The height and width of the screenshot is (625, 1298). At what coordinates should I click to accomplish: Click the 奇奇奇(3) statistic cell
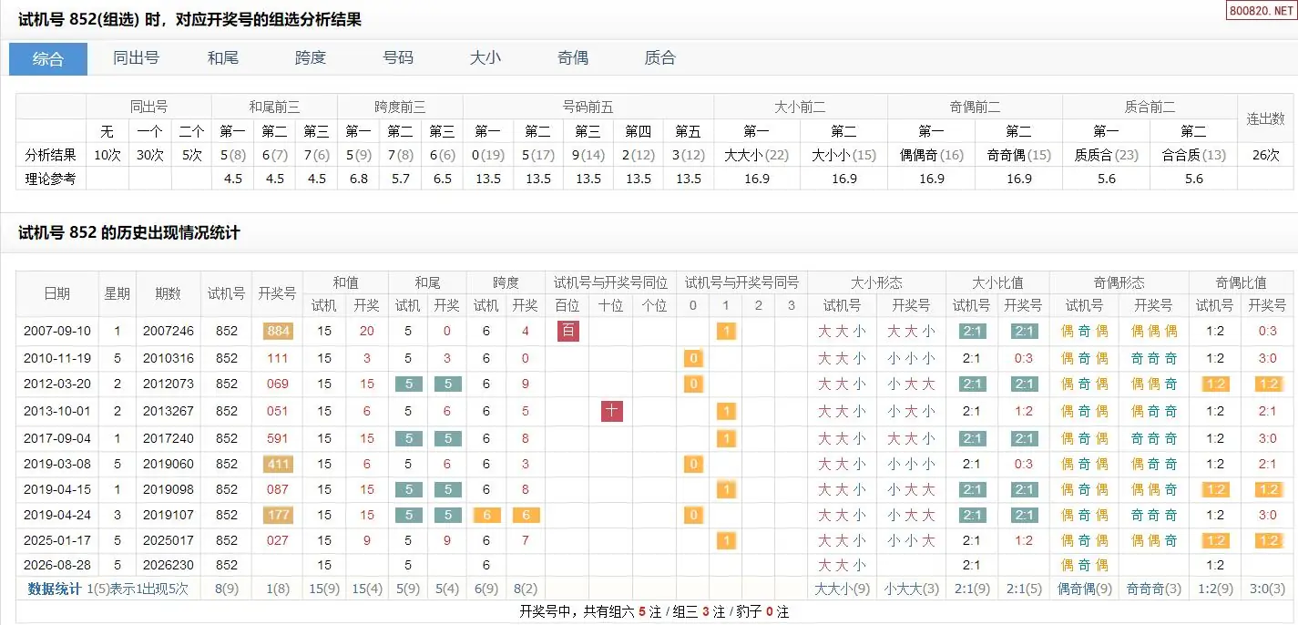(x=1153, y=589)
